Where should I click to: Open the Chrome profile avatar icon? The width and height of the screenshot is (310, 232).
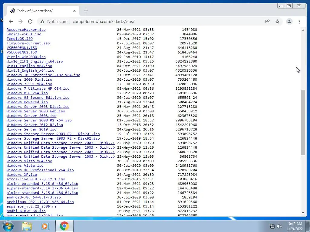[289, 21]
